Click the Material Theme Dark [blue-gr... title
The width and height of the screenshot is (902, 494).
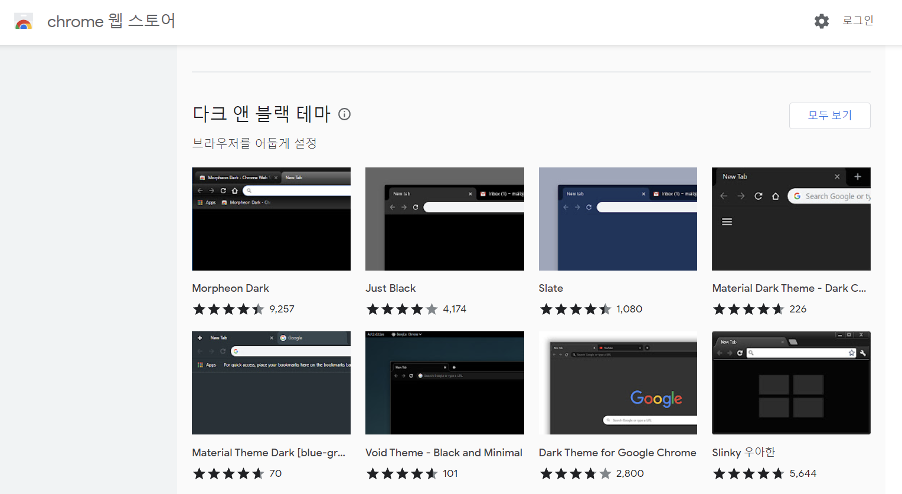pos(269,453)
